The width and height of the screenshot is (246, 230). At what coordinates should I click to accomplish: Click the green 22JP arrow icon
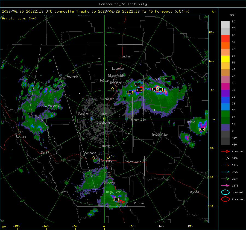tap(225, 179)
